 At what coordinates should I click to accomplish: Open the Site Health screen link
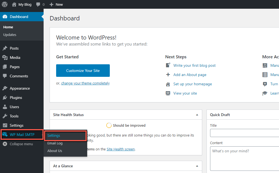pos(121,149)
